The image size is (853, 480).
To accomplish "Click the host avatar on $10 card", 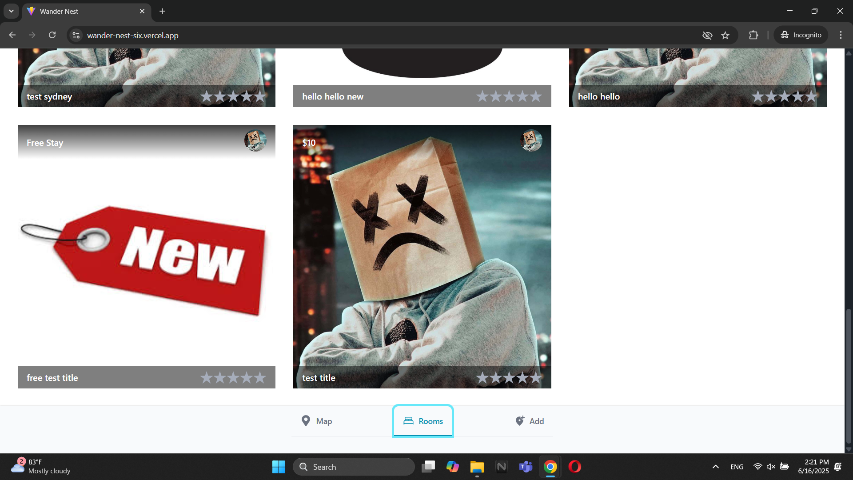I will tap(531, 140).
